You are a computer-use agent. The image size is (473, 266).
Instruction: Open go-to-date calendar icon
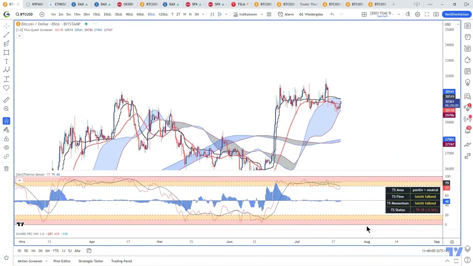89,251
